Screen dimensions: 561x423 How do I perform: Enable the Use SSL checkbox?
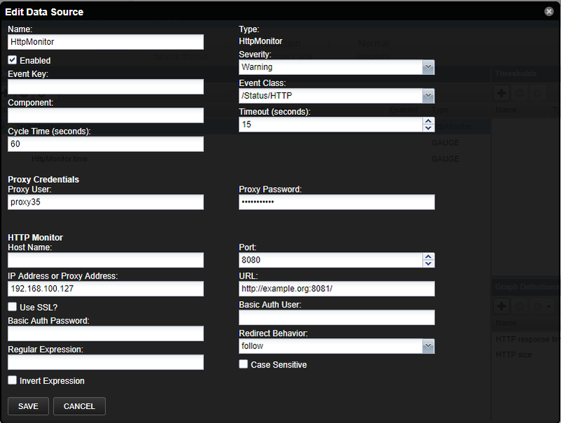(12, 307)
